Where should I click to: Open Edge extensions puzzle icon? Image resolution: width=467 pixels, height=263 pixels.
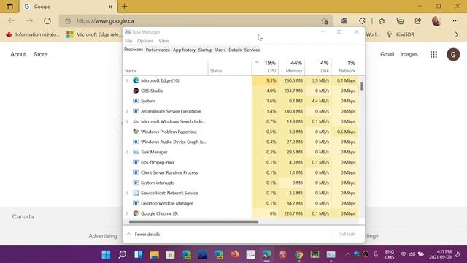(362, 21)
